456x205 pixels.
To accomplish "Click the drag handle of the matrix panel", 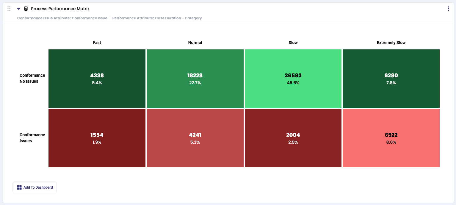I will tap(9, 9).
